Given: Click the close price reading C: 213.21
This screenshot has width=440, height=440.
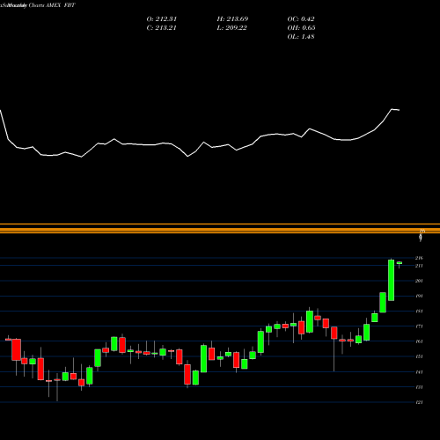Looking at the screenshot, I should pyautogui.click(x=162, y=28).
